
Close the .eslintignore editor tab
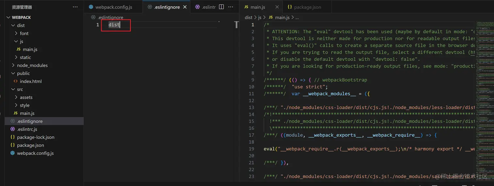point(185,7)
